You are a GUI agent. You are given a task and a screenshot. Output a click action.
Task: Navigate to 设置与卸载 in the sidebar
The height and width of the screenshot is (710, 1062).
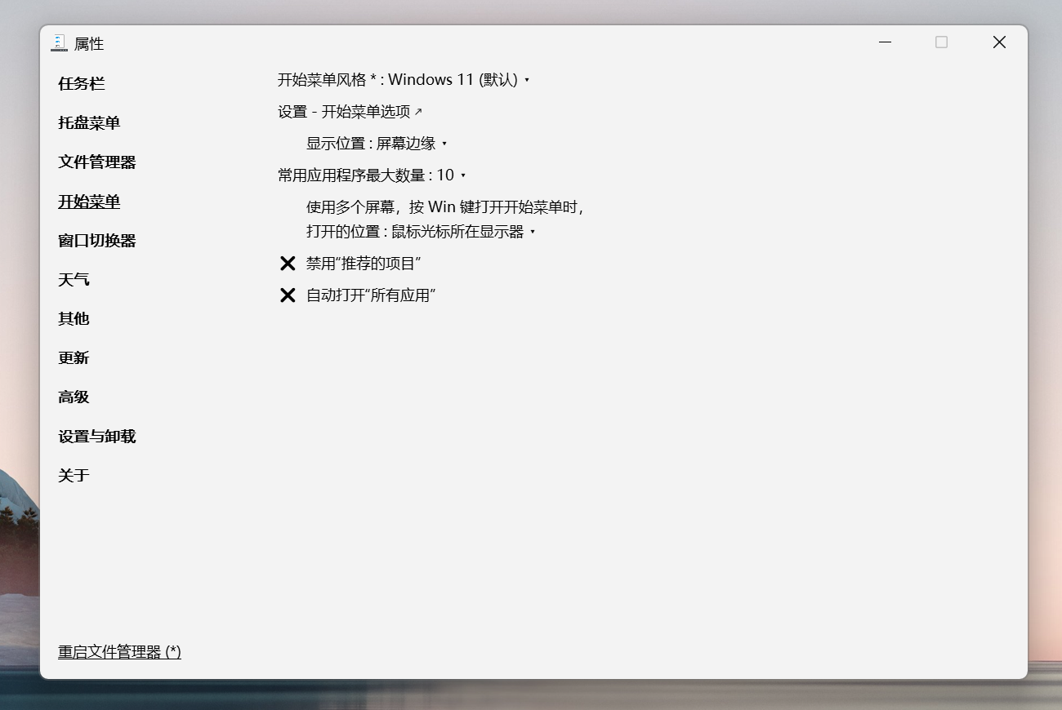(x=96, y=437)
